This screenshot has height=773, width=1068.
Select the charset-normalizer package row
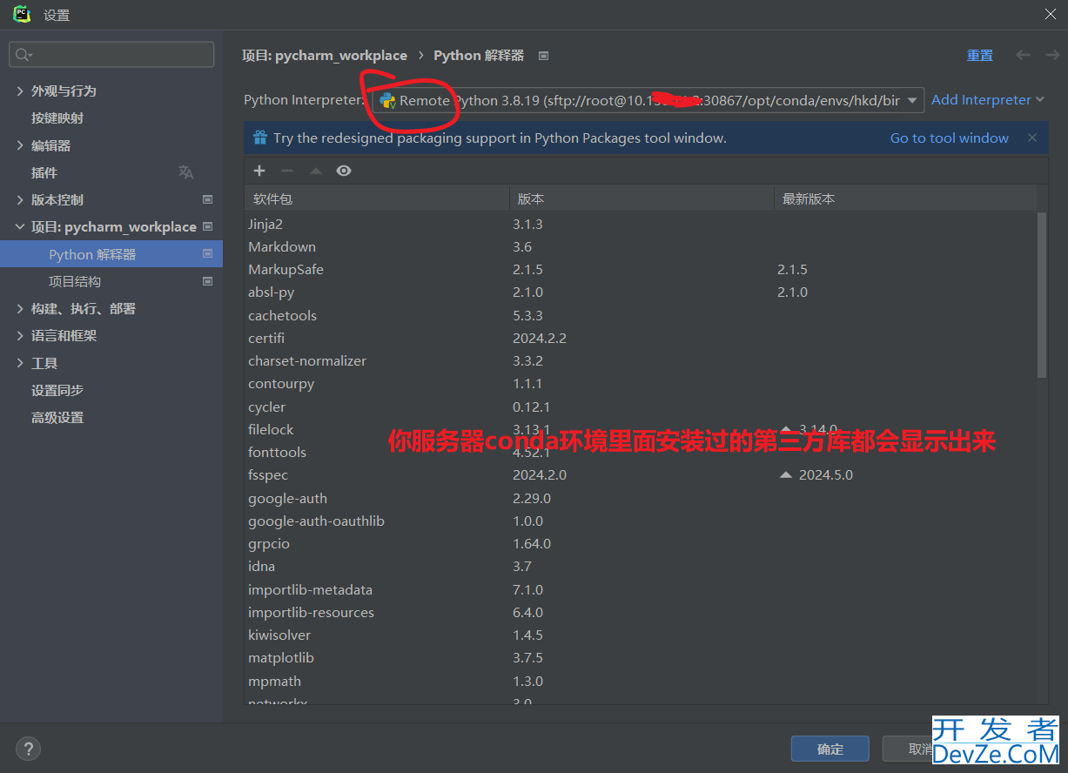pos(641,360)
